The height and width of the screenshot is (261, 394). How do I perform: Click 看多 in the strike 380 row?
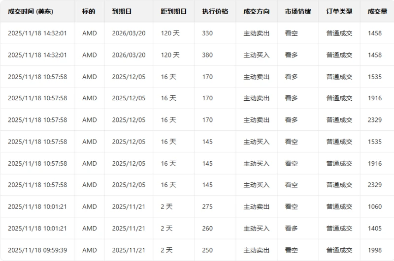click(291, 55)
